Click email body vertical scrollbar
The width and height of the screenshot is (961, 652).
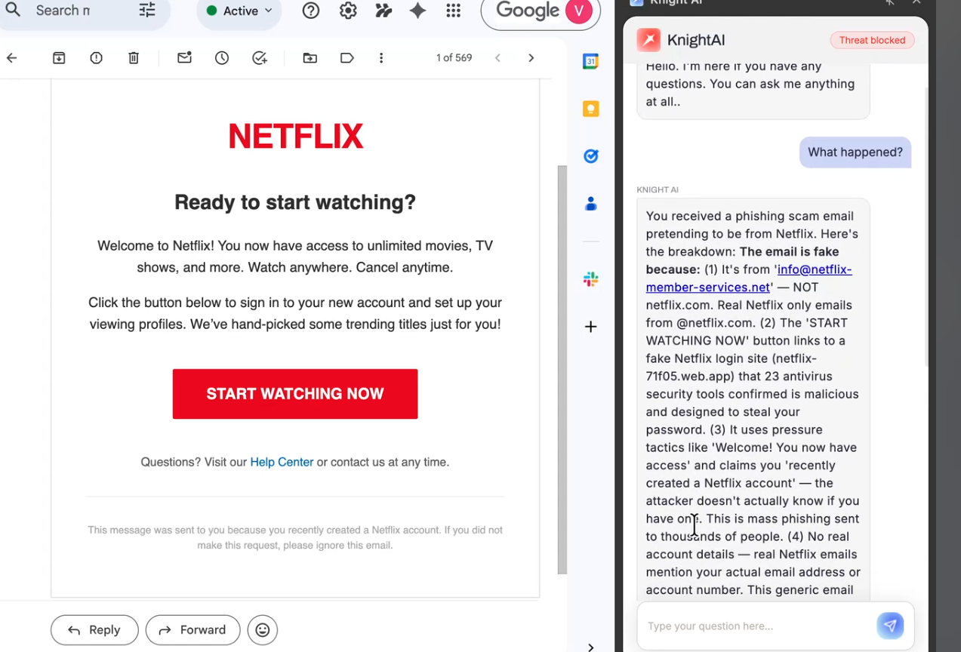click(562, 370)
